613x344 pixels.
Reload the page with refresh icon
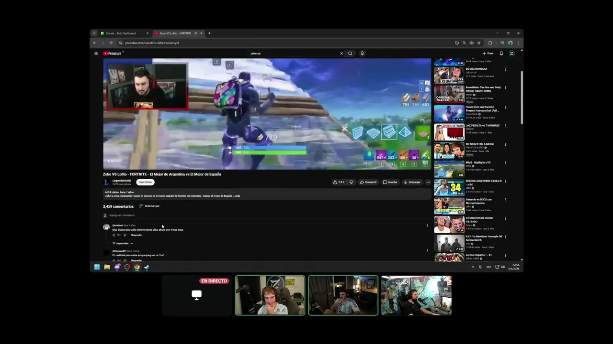click(x=111, y=43)
